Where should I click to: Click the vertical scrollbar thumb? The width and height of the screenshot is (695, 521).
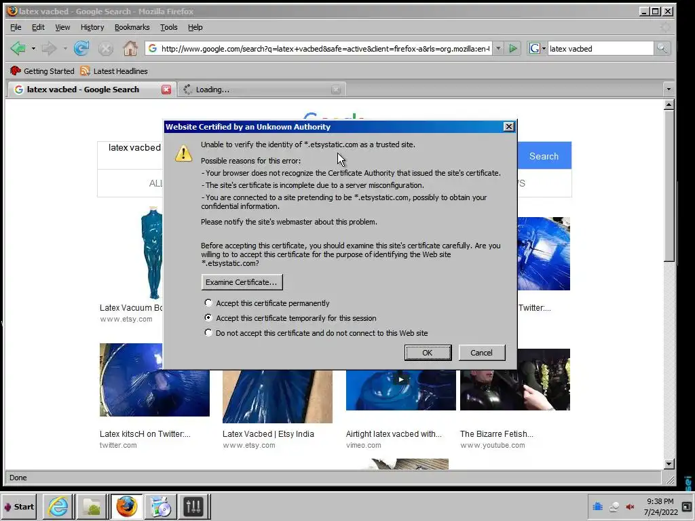(669, 186)
